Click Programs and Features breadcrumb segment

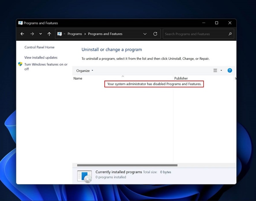105,34
